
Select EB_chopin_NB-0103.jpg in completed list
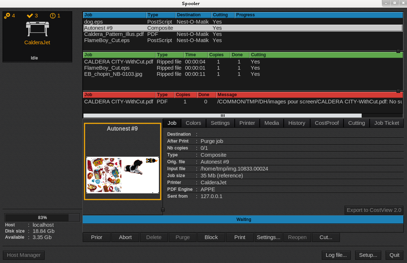[113, 74]
